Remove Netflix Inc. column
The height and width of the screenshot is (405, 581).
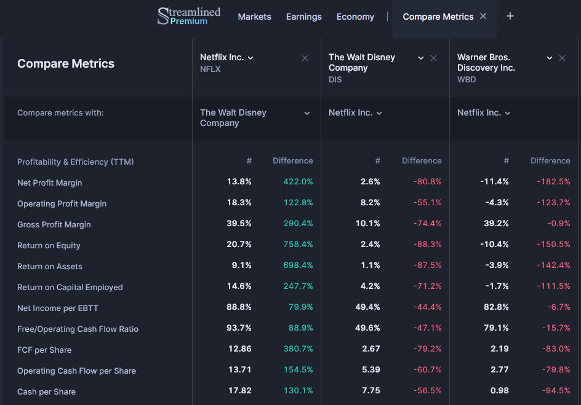tap(305, 58)
